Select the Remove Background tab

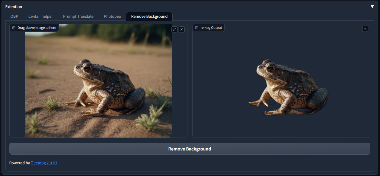point(149,16)
